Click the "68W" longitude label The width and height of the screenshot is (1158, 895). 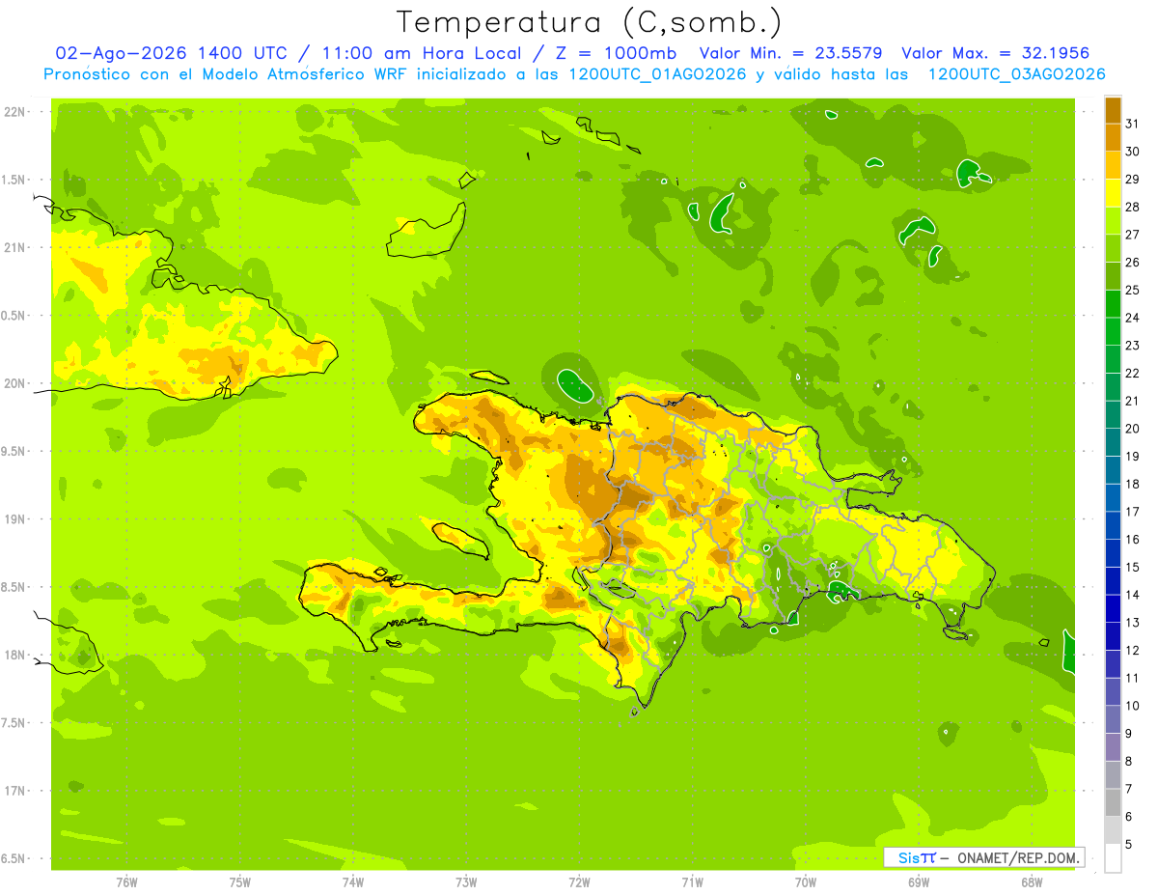(1032, 881)
